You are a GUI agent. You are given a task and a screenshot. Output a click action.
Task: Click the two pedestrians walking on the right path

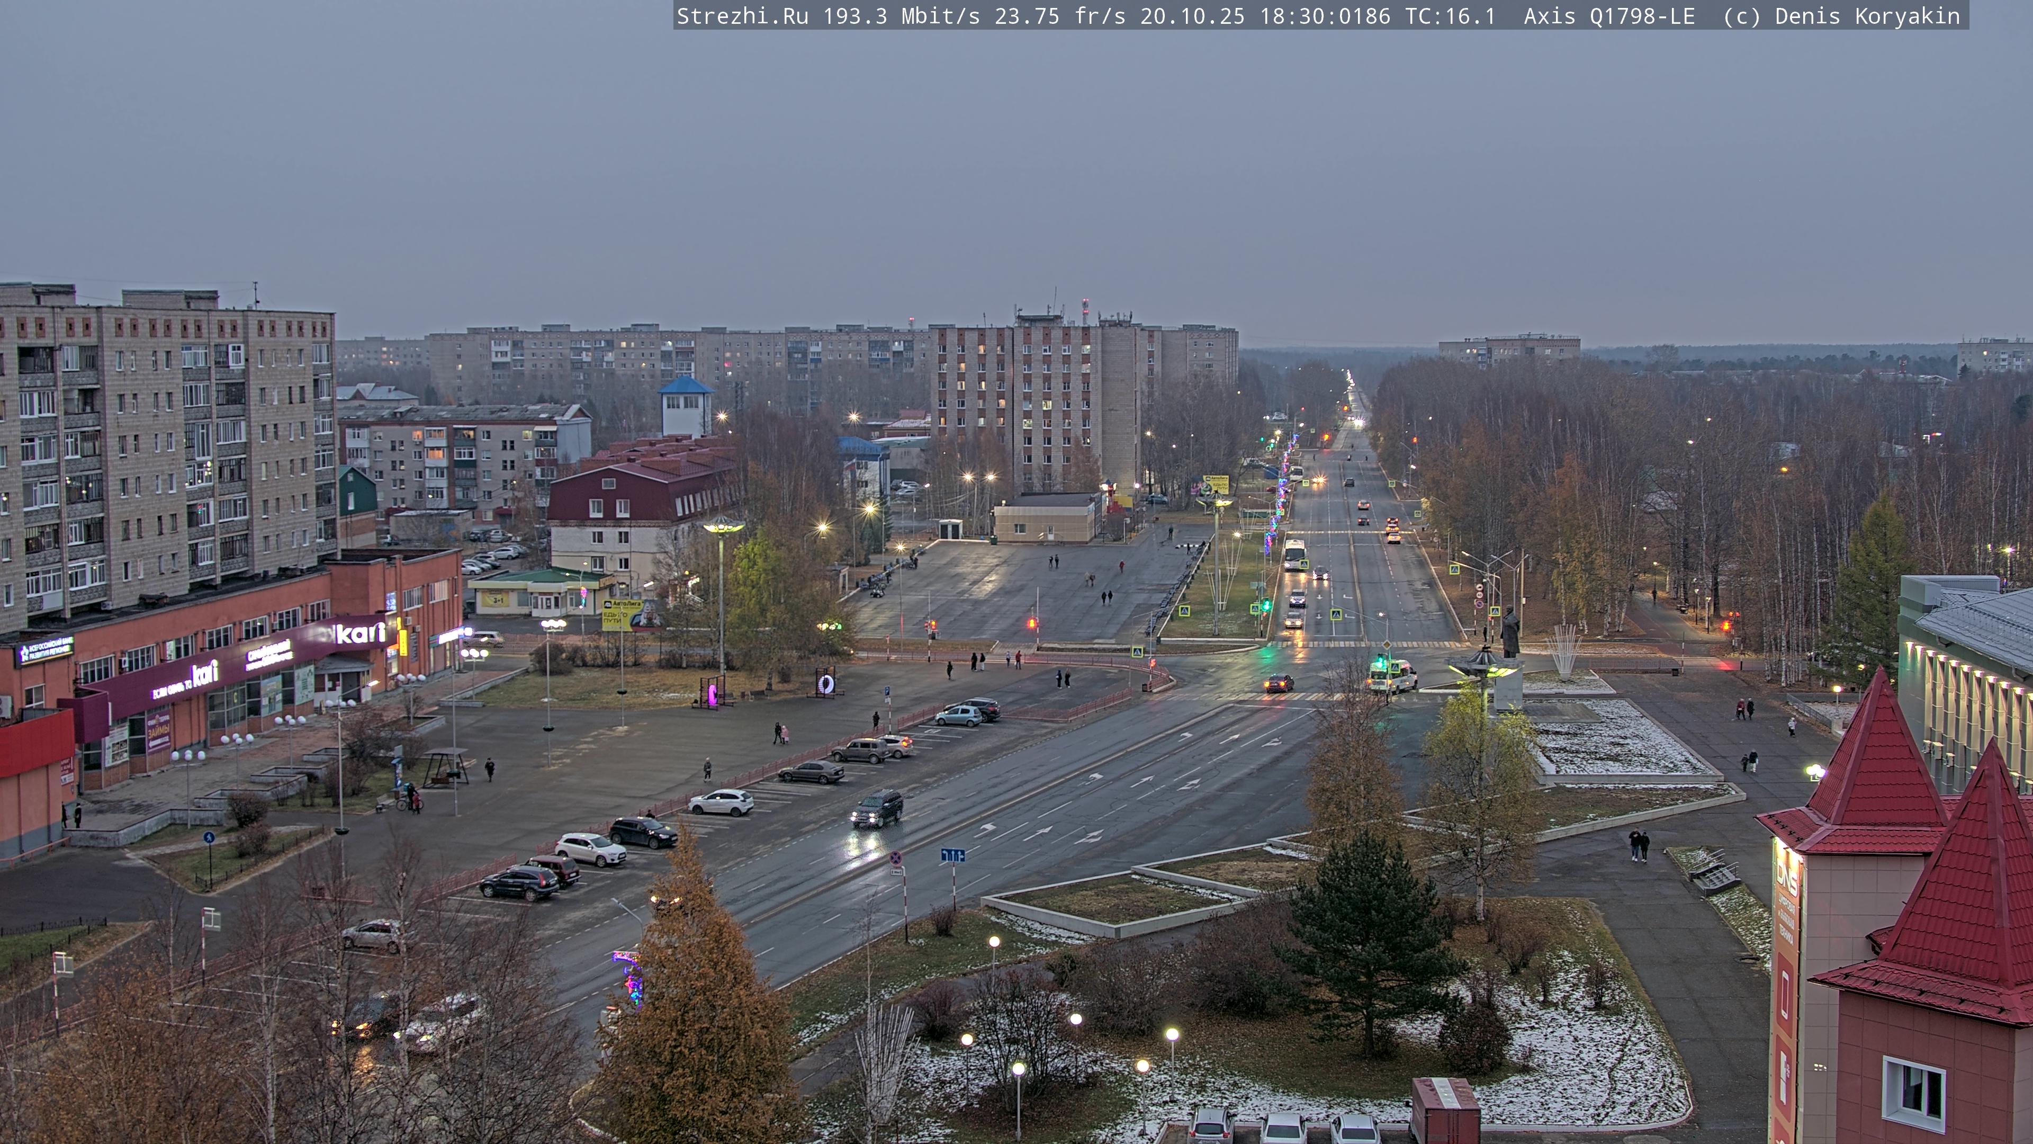click(x=1639, y=845)
